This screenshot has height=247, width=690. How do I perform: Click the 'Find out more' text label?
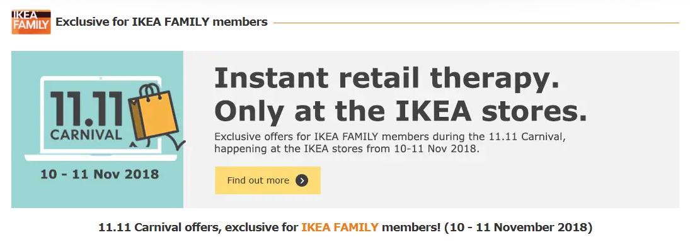(x=258, y=180)
